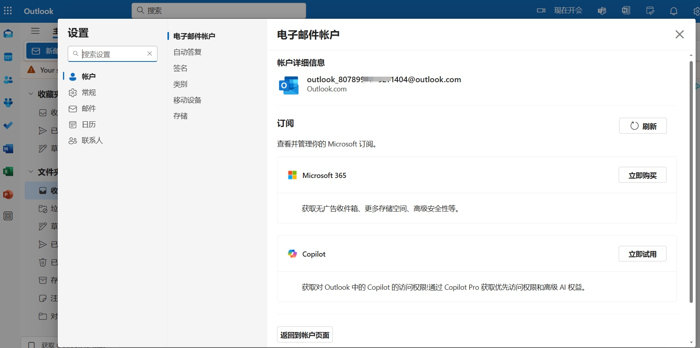Image resolution: width=700 pixels, height=348 pixels.
Task: Click the Microsoft 365 description text
Action: [381, 208]
